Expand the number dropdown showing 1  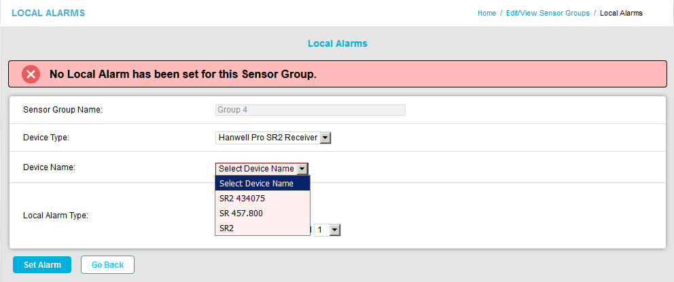click(334, 230)
